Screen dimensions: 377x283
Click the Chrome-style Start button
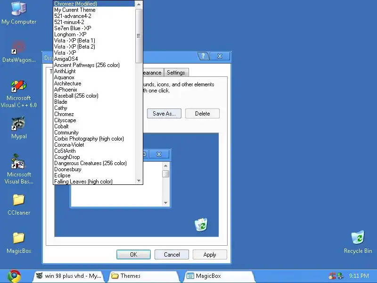pos(14,276)
